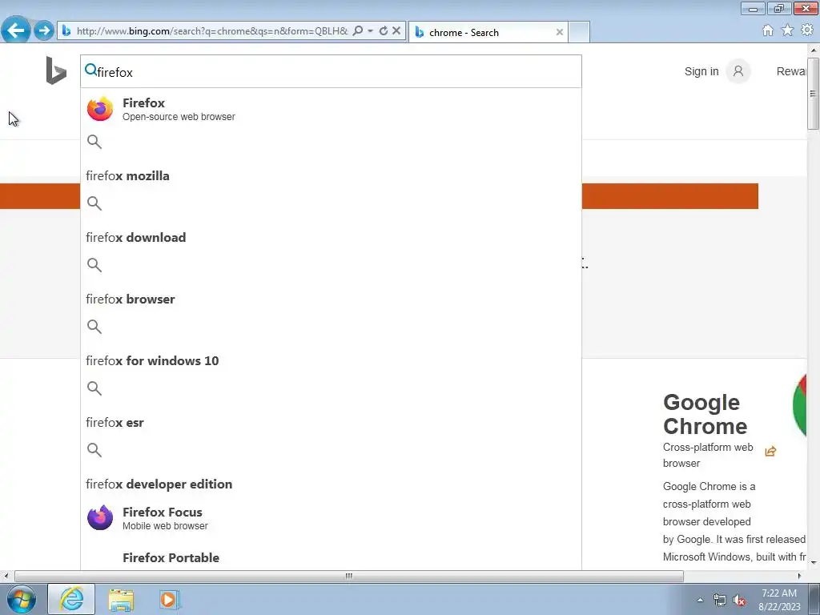Click the vertical scrollbar thumb
This screenshot has height=615, width=820.
[813, 94]
